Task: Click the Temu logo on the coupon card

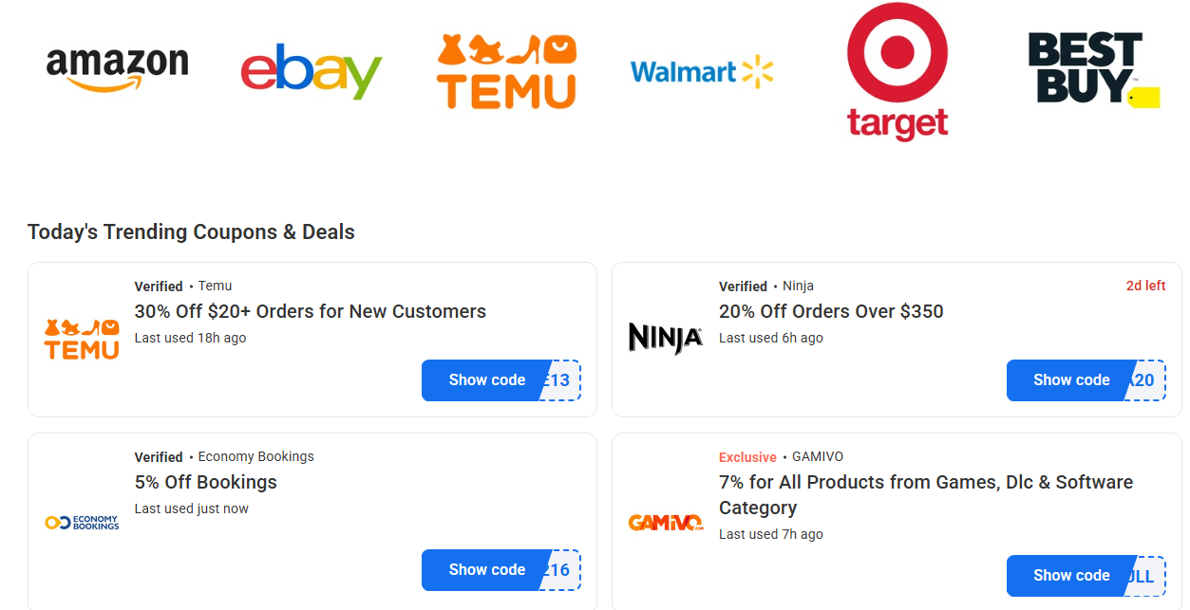Action: pyautogui.click(x=81, y=338)
